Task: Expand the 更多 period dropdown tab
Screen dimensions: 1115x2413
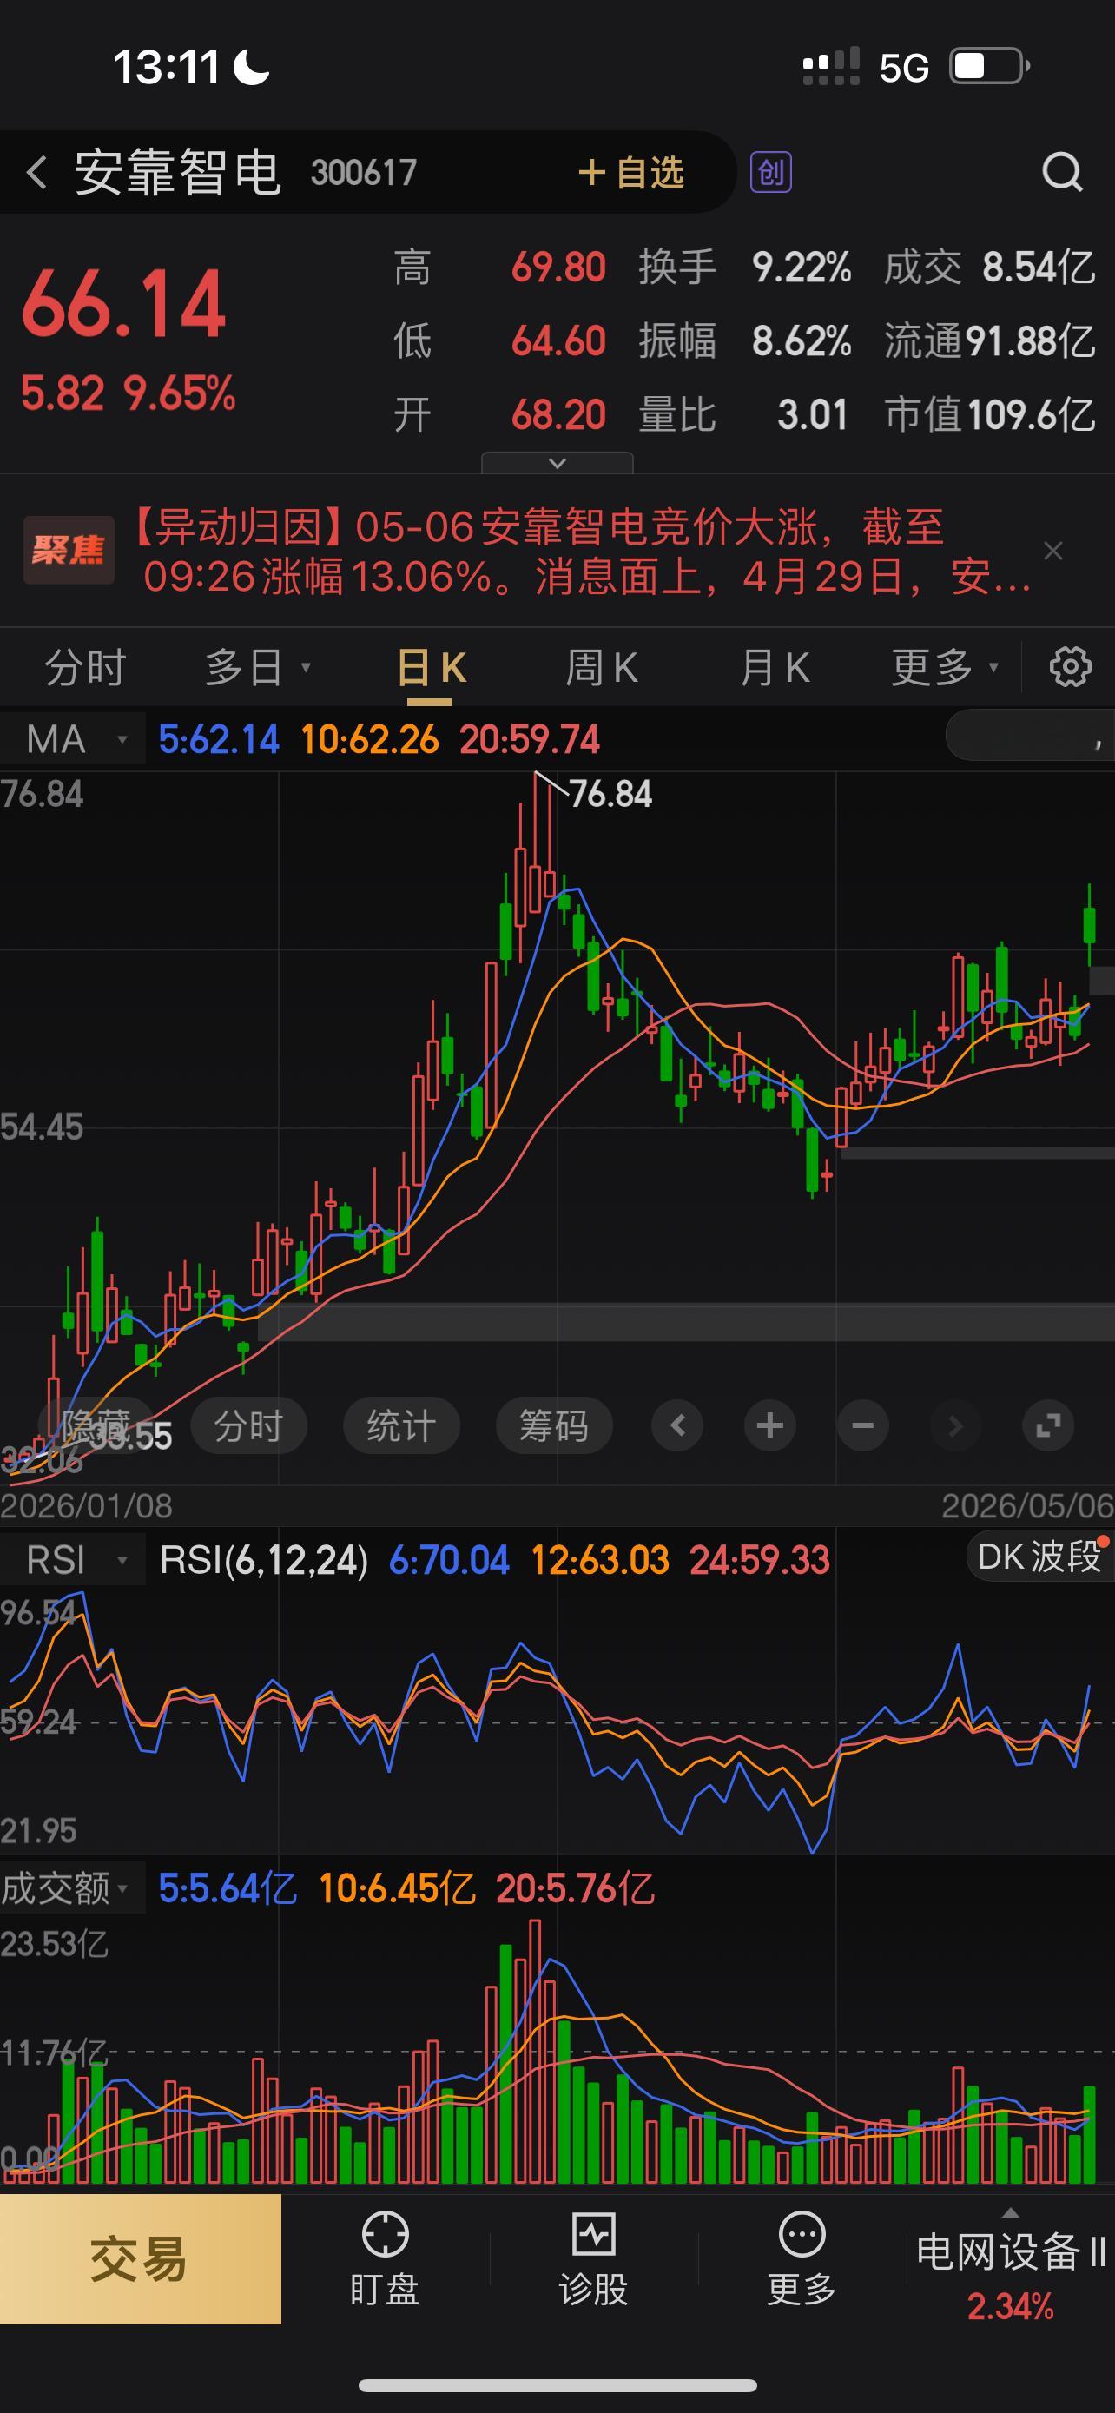Action: tap(945, 668)
